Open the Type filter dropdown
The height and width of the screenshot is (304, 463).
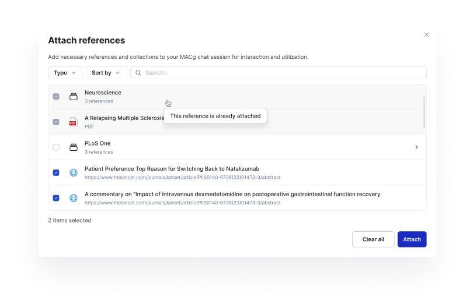[64, 73]
